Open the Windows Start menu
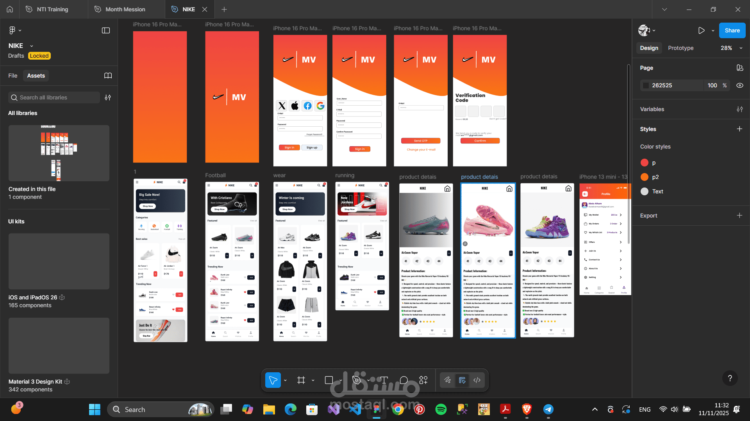Image resolution: width=750 pixels, height=421 pixels. (x=95, y=410)
